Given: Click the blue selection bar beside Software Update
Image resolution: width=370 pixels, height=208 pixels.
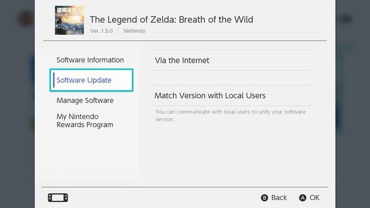Looking at the screenshot, I should coord(53,80).
